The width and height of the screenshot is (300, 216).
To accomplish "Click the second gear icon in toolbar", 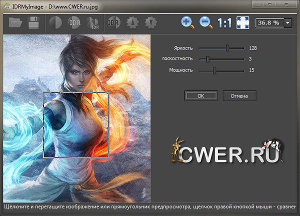I will pos(150,22).
